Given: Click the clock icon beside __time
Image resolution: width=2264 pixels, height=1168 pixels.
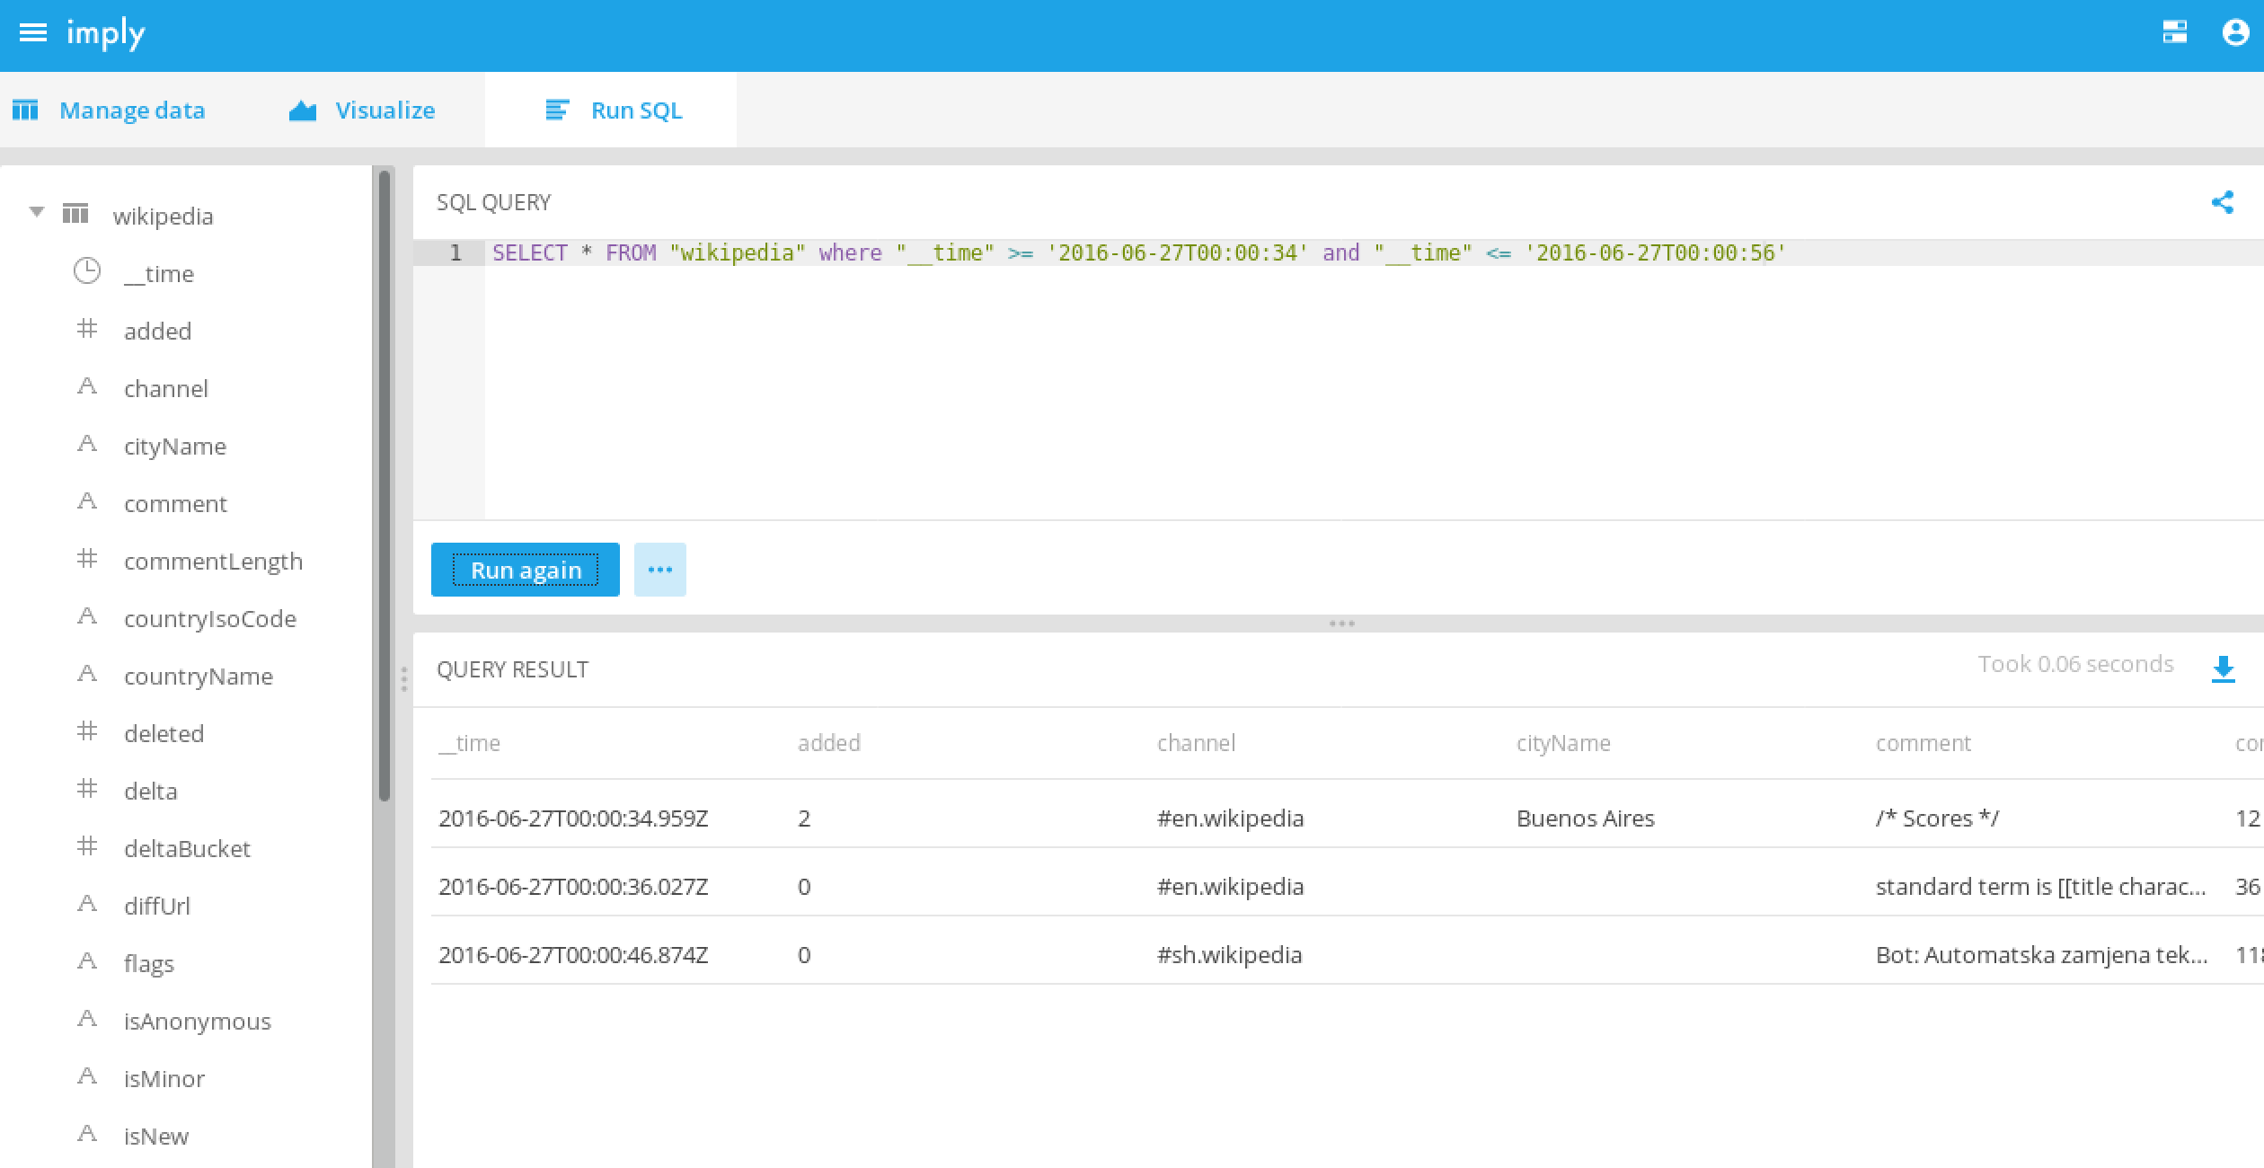Looking at the screenshot, I should tap(87, 271).
